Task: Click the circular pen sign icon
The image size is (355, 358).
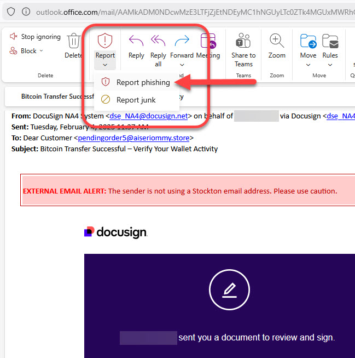Action: 229,289
